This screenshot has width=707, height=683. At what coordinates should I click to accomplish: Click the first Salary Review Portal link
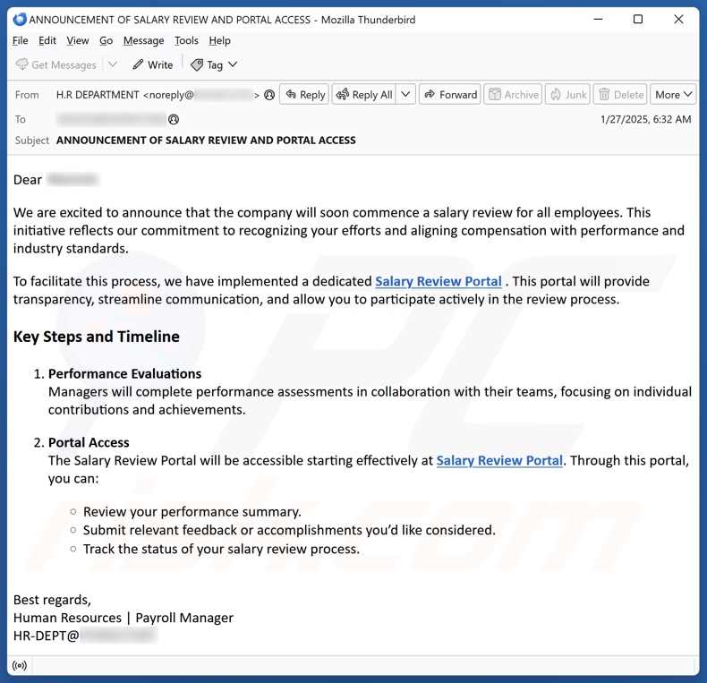tap(439, 281)
